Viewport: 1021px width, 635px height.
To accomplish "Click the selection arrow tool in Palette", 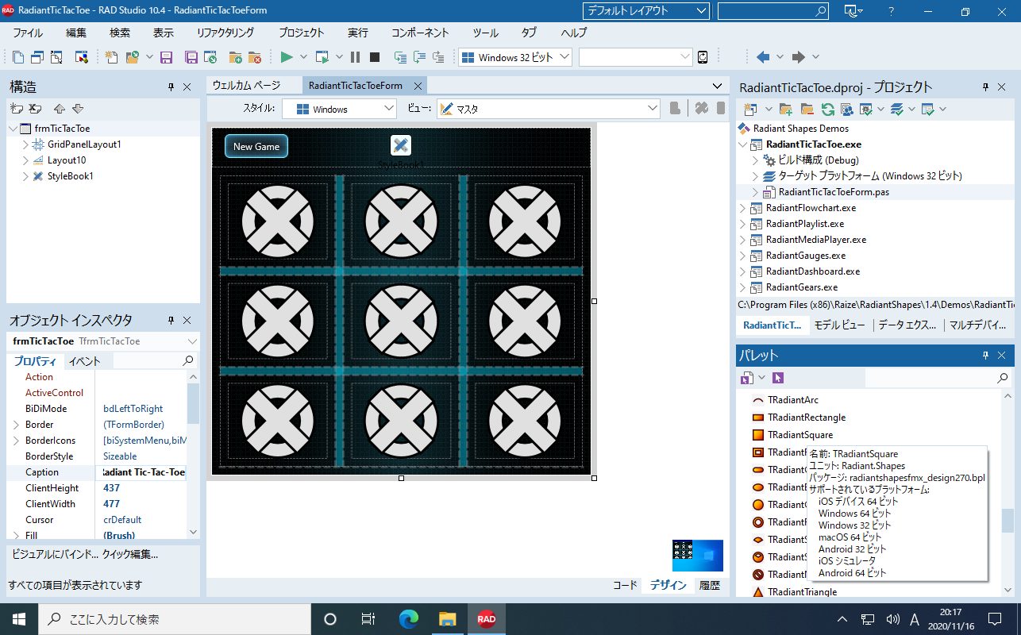I will [778, 379].
